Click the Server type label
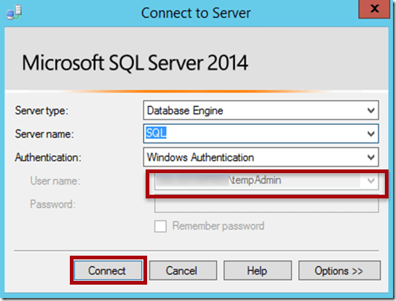Viewport: 396px width, 301px height. 42,111
